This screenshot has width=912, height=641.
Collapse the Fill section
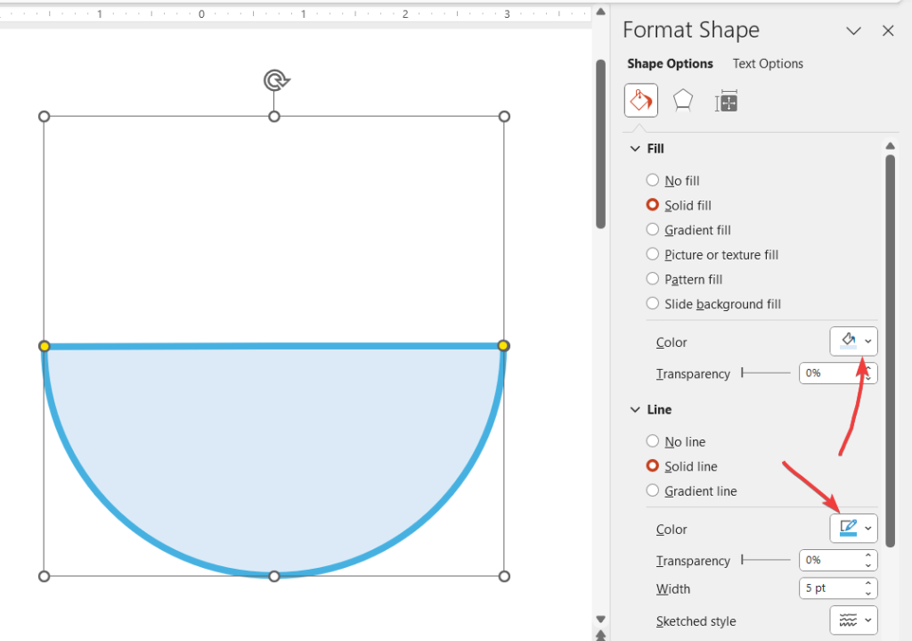tap(635, 148)
